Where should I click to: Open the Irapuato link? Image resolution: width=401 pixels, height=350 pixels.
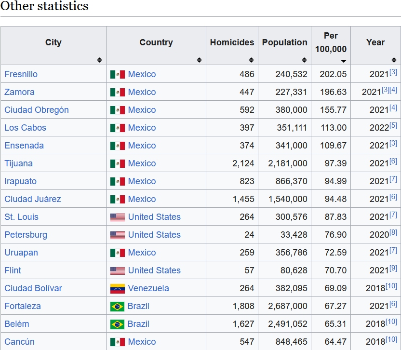tap(20, 181)
